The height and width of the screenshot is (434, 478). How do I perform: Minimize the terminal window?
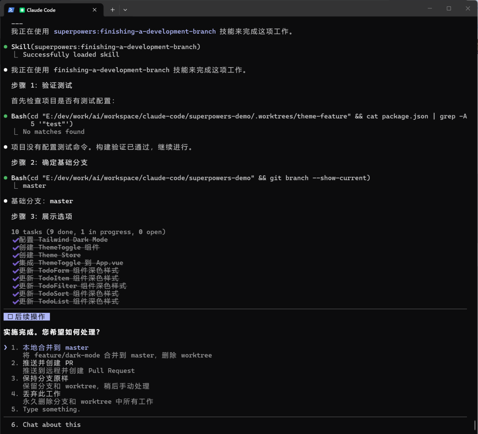tap(430, 8)
